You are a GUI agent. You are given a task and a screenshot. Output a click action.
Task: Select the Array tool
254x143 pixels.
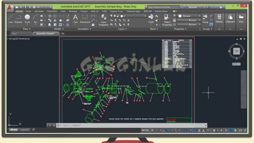pos(60,25)
